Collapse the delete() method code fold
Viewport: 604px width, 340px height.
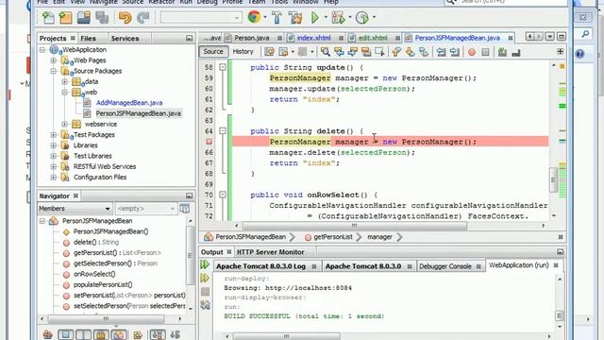click(x=223, y=131)
